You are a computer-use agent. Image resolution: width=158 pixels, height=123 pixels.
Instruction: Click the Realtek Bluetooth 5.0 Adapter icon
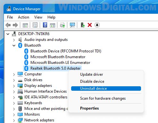tap(26, 68)
